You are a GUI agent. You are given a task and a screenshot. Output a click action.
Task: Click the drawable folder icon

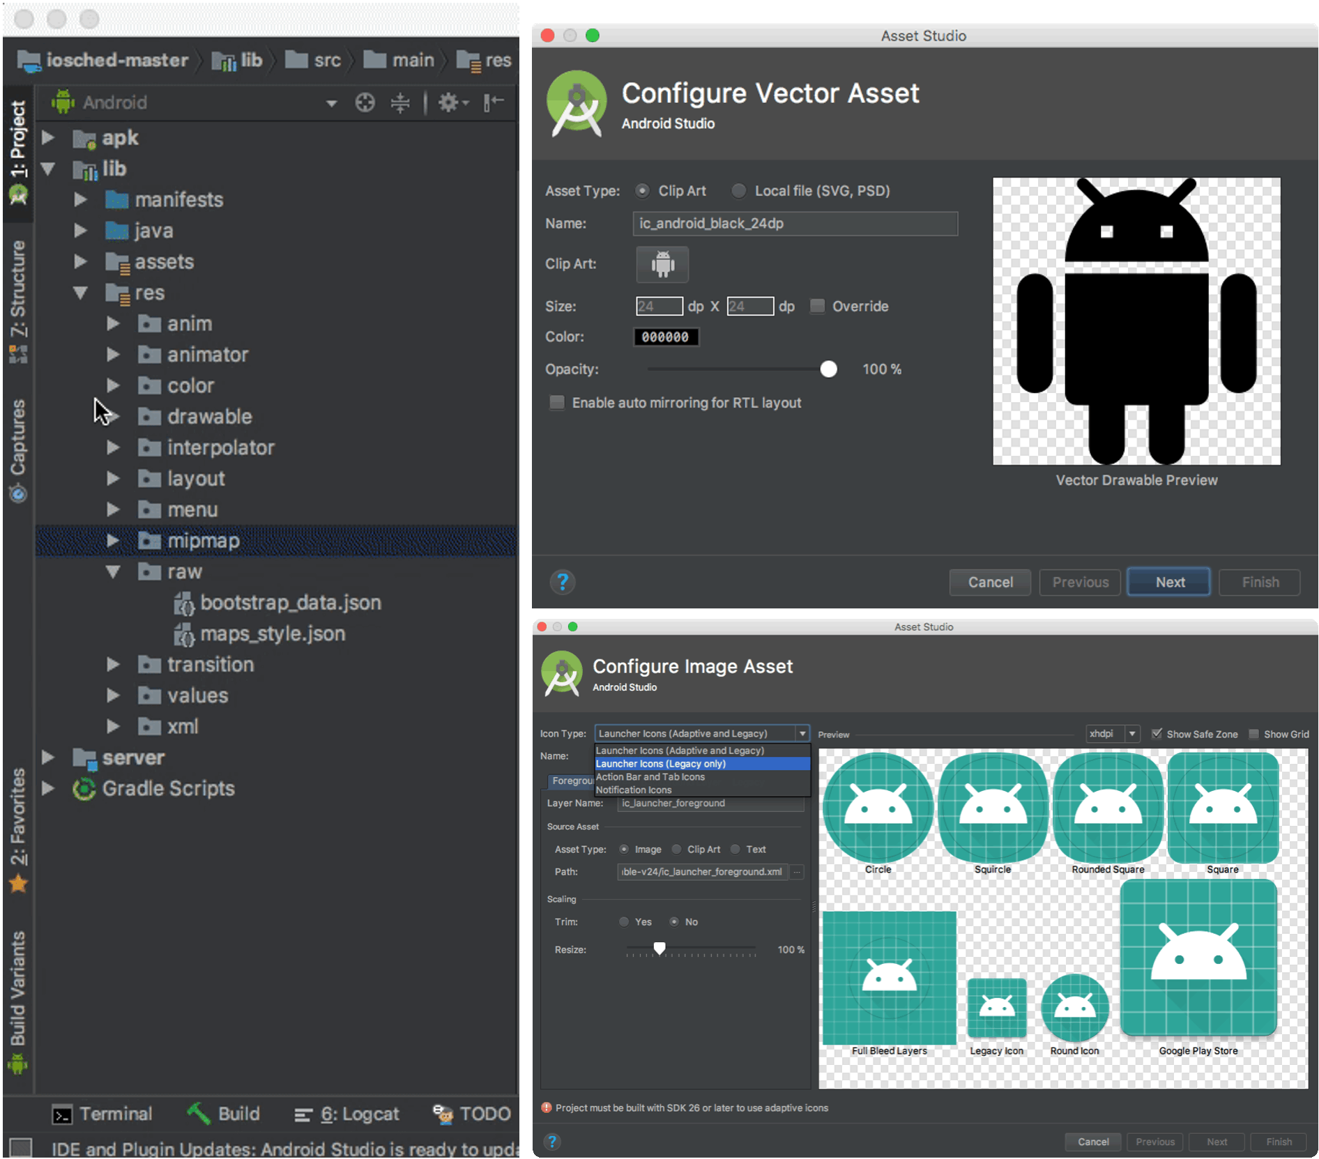[149, 417]
